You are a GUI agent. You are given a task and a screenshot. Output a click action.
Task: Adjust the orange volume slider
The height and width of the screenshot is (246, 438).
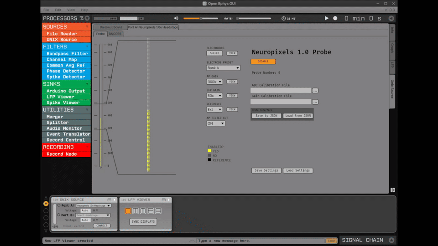(x=201, y=18)
